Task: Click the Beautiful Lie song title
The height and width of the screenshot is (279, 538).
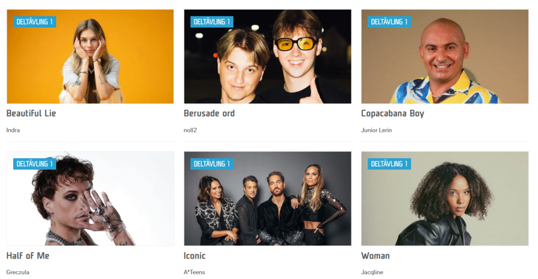Action: point(31,113)
